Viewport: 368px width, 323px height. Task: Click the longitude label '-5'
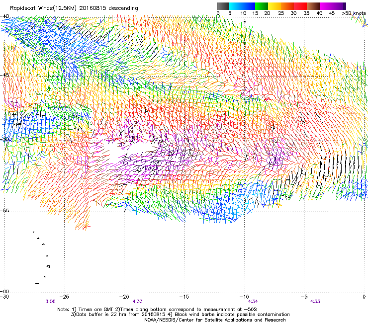[304, 297]
